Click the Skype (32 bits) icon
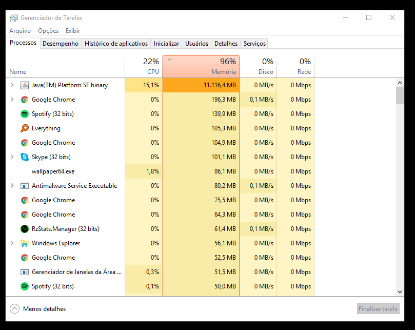 [25, 157]
